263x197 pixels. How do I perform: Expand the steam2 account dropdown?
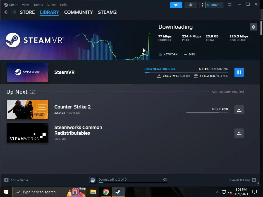214,5
